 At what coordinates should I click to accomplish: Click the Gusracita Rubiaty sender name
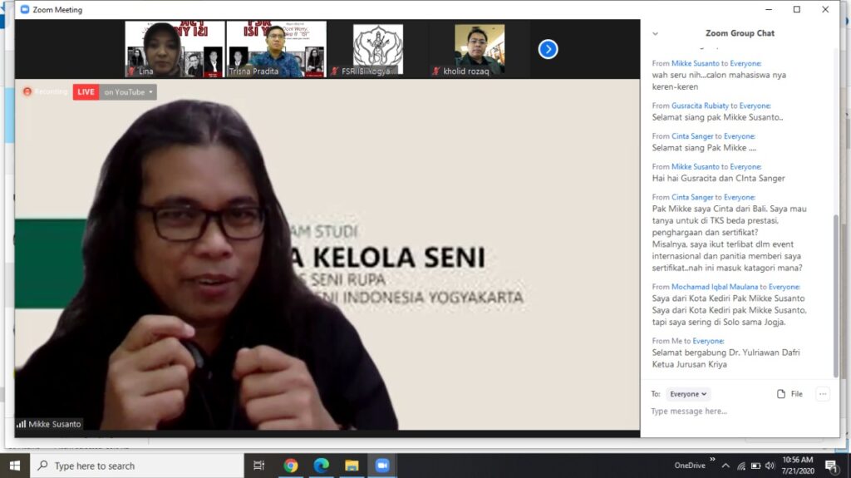pyautogui.click(x=700, y=106)
